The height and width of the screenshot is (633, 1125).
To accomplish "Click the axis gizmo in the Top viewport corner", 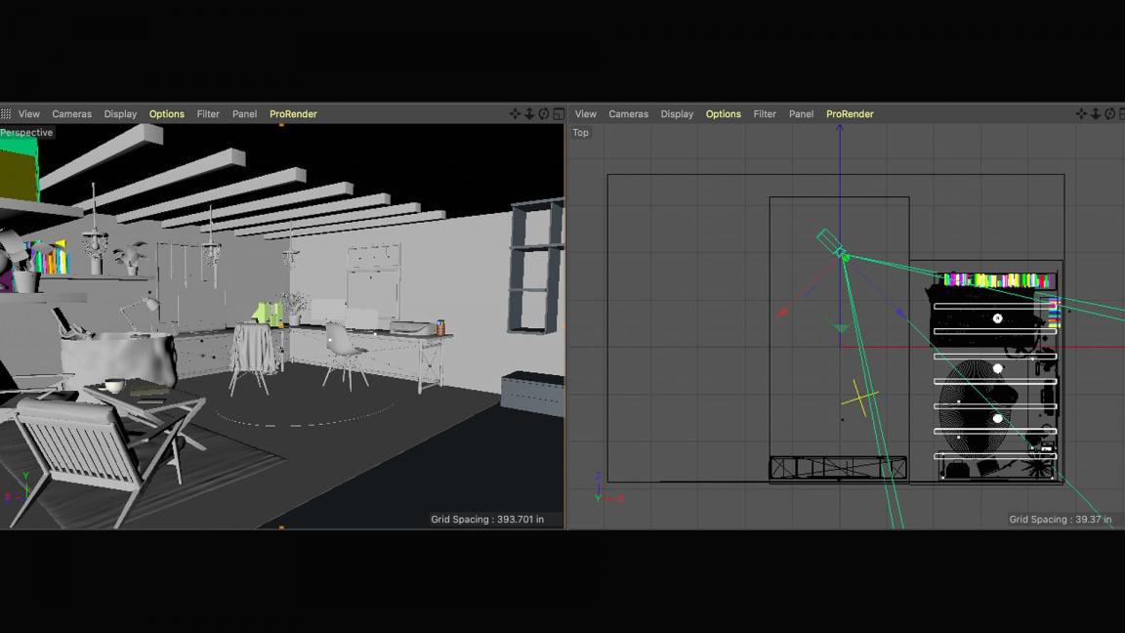I will point(608,488).
